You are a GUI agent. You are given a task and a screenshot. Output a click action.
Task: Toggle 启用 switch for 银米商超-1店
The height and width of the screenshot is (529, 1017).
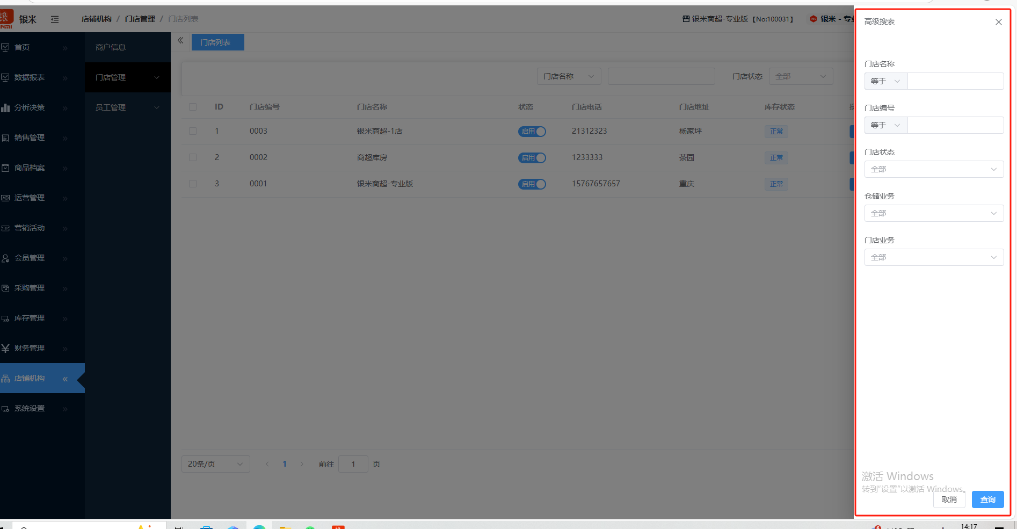532,132
